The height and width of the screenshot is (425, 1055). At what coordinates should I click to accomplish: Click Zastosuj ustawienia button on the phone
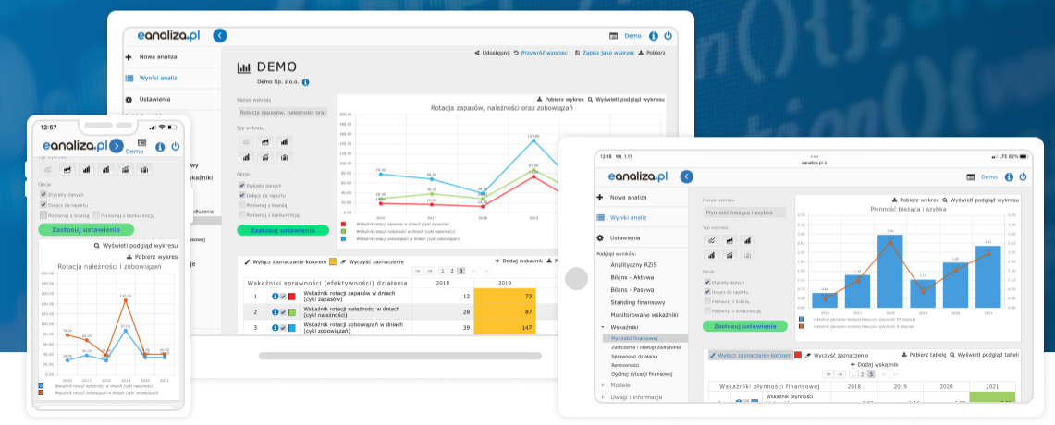click(x=86, y=230)
